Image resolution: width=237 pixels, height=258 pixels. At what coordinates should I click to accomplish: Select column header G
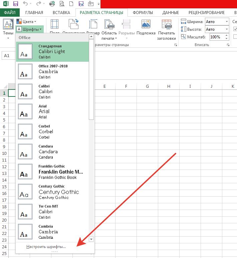point(147,86)
